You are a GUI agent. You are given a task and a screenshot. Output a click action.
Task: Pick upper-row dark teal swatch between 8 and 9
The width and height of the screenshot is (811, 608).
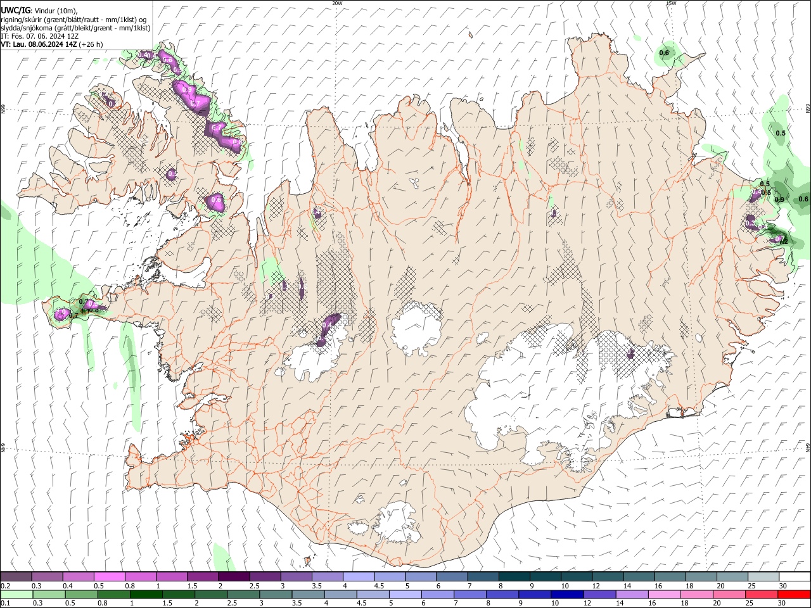point(514,576)
